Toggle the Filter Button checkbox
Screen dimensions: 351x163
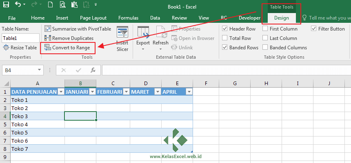pyautogui.click(x=313, y=29)
